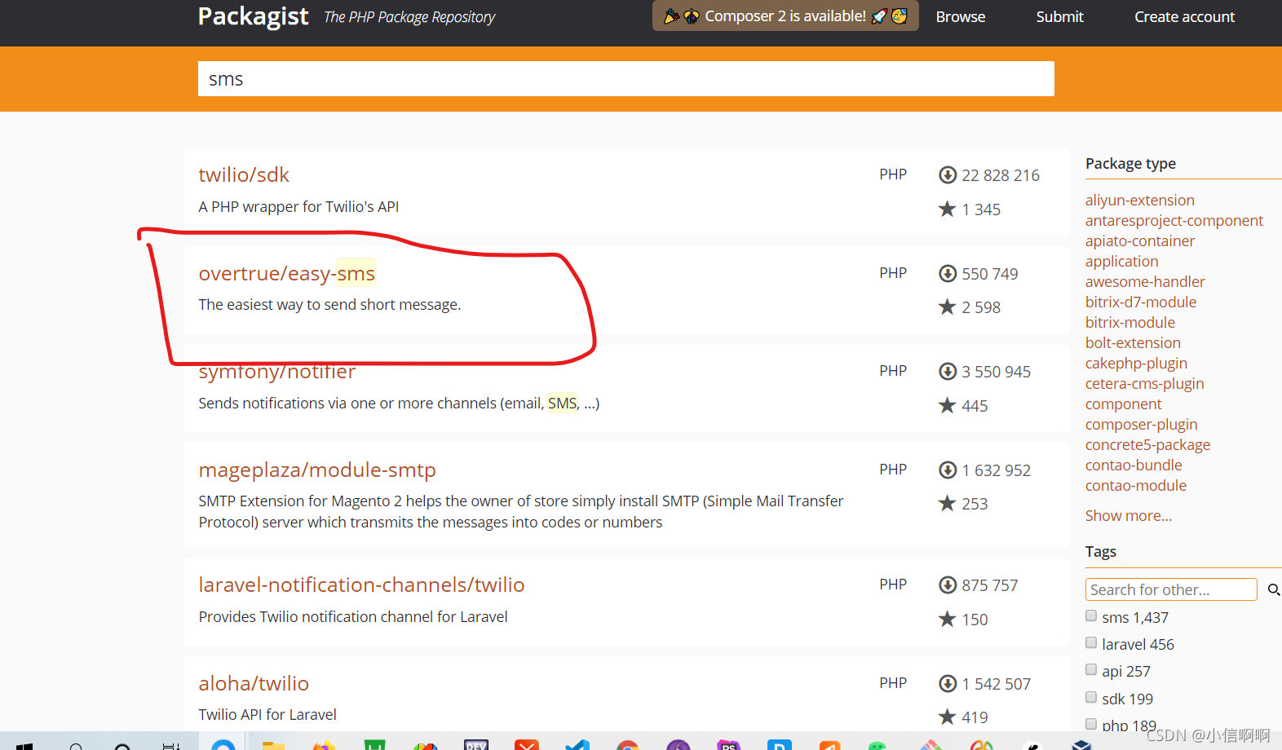
Task: Filter by composer-plugin package type
Action: point(1141,425)
